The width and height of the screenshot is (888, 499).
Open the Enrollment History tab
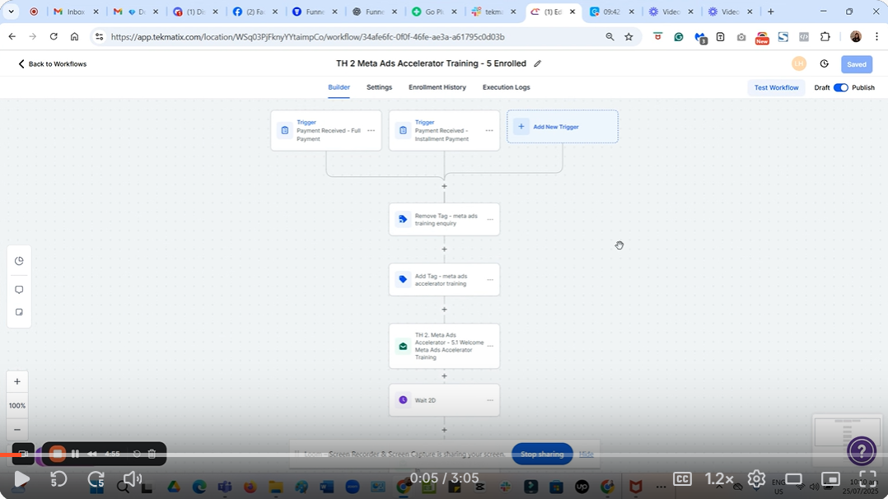click(437, 88)
